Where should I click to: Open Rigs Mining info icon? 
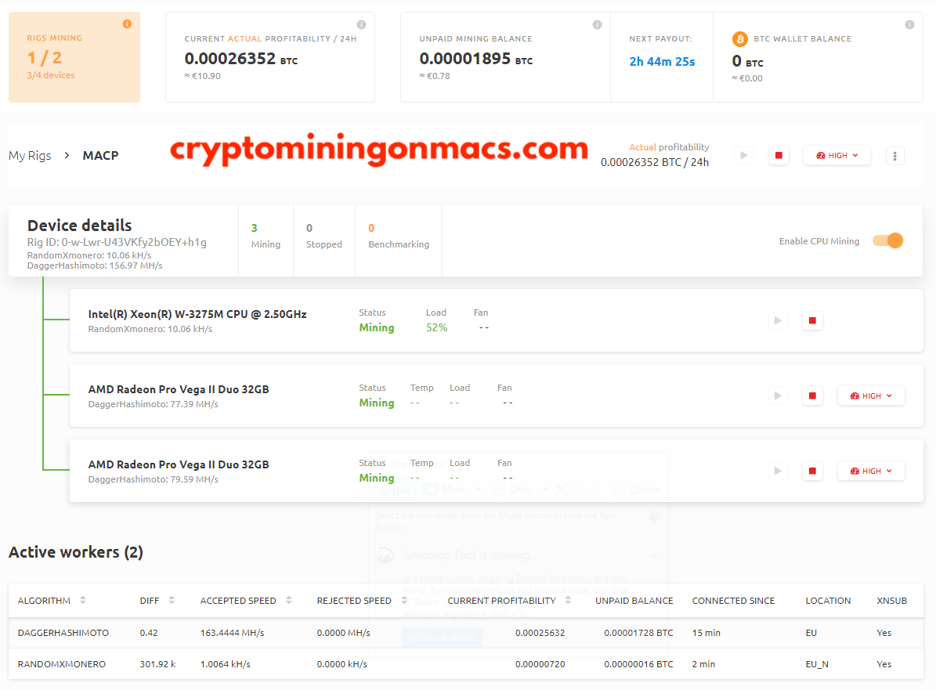pyautogui.click(x=127, y=23)
